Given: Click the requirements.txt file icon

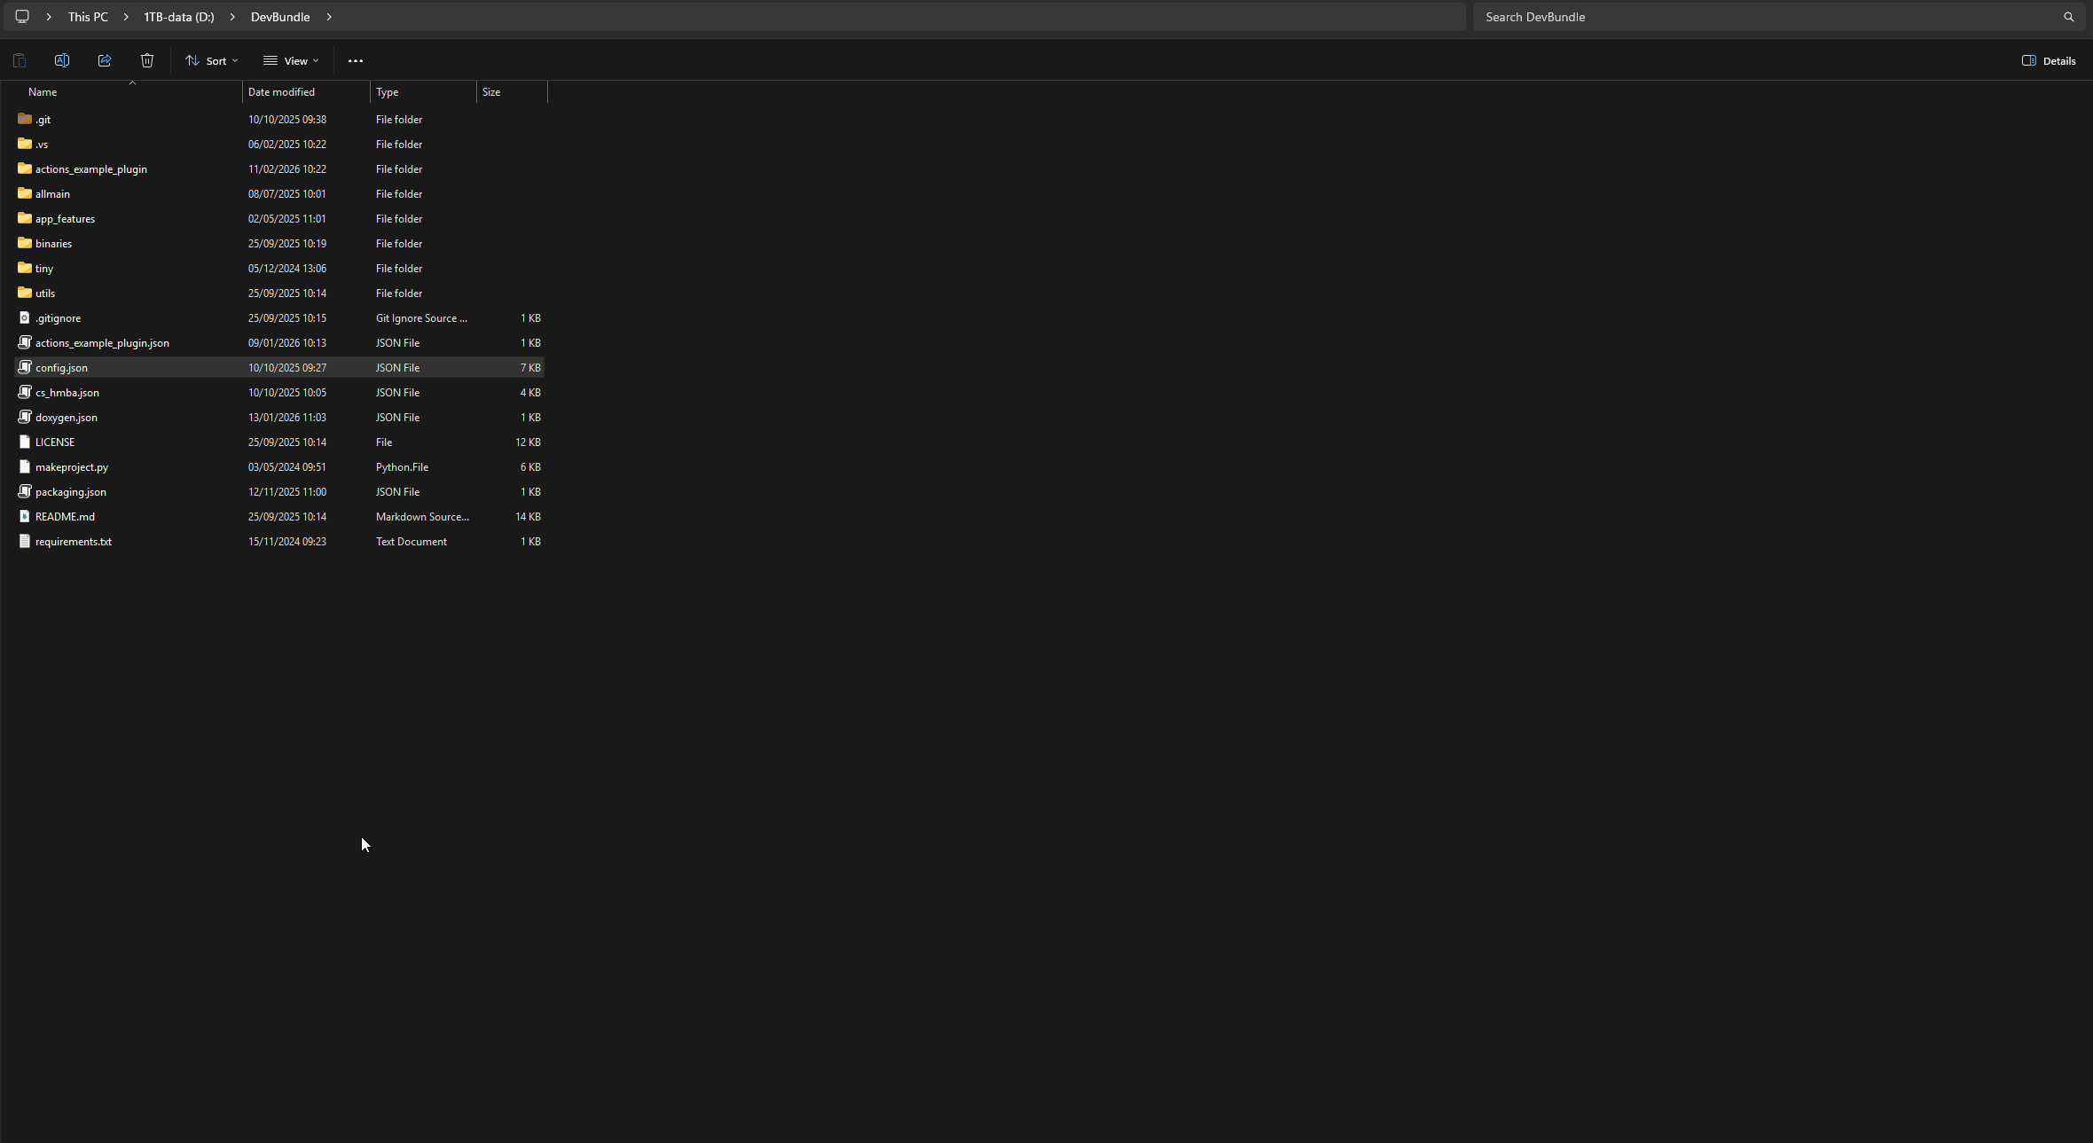Looking at the screenshot, I should tap(25, 541).
